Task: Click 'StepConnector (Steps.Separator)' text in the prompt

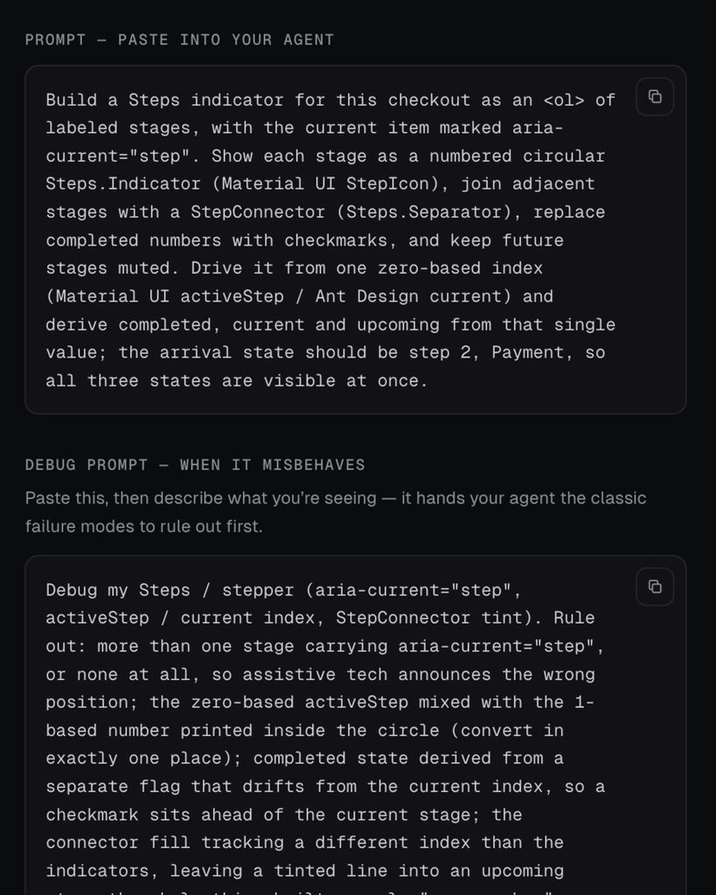Action: 351,212
